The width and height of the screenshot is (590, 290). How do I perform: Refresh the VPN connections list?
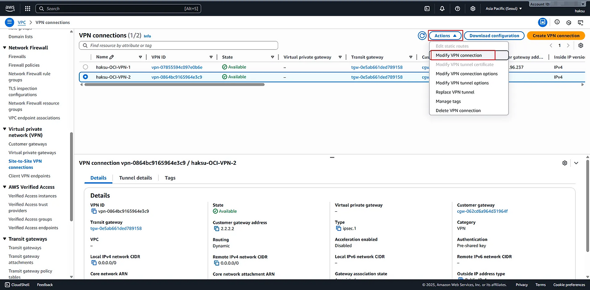pos(422,35)
